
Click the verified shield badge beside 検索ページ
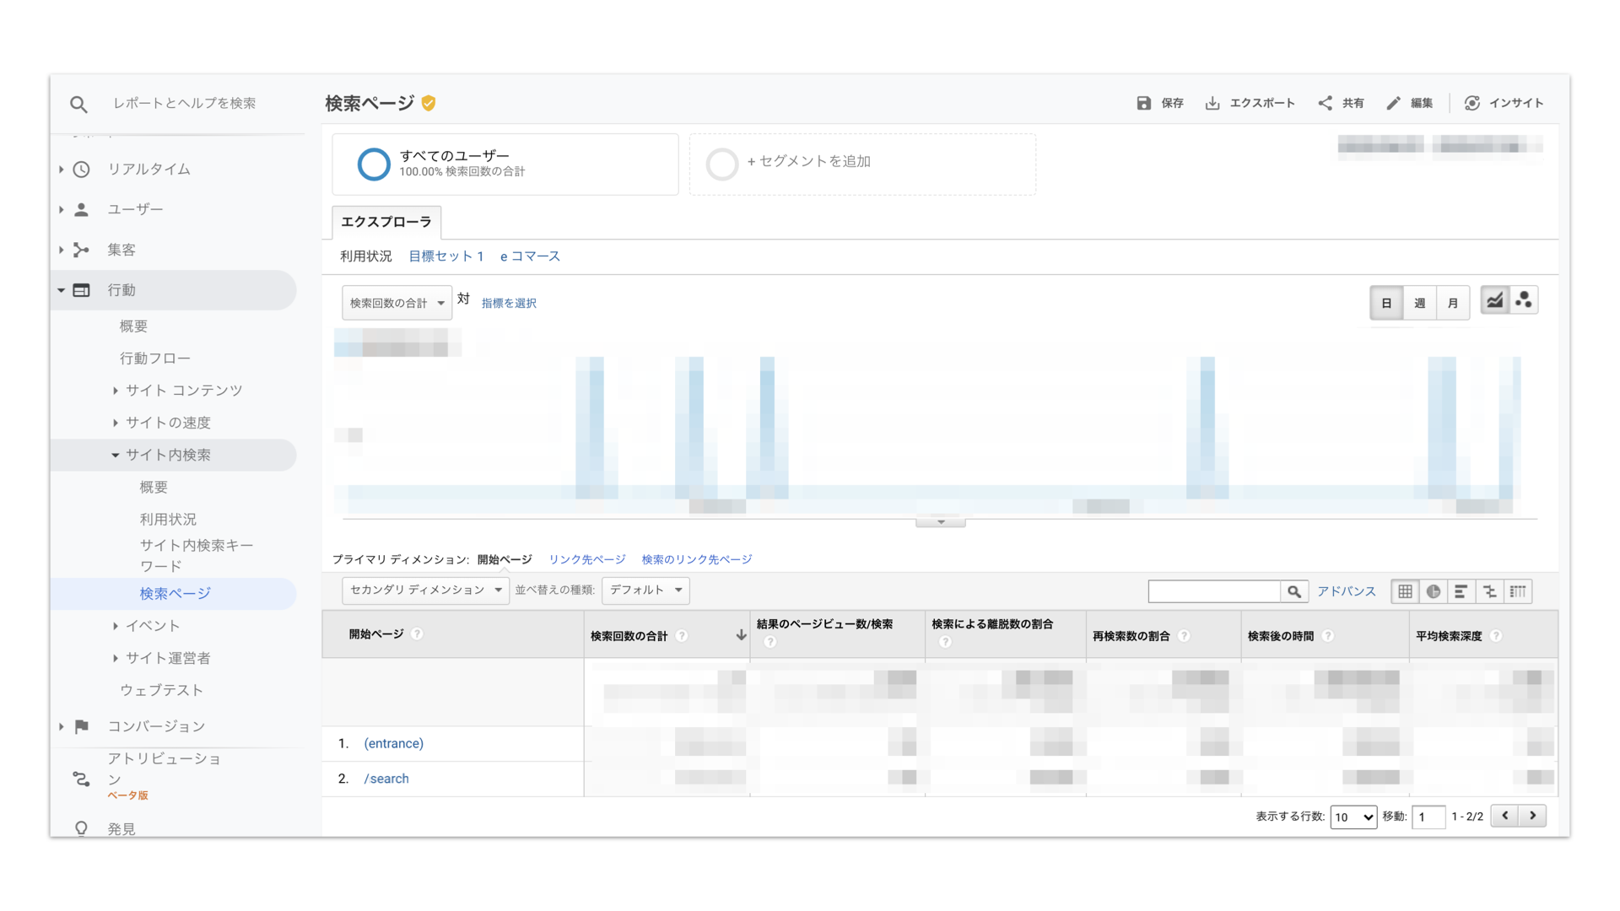[429, 103]
